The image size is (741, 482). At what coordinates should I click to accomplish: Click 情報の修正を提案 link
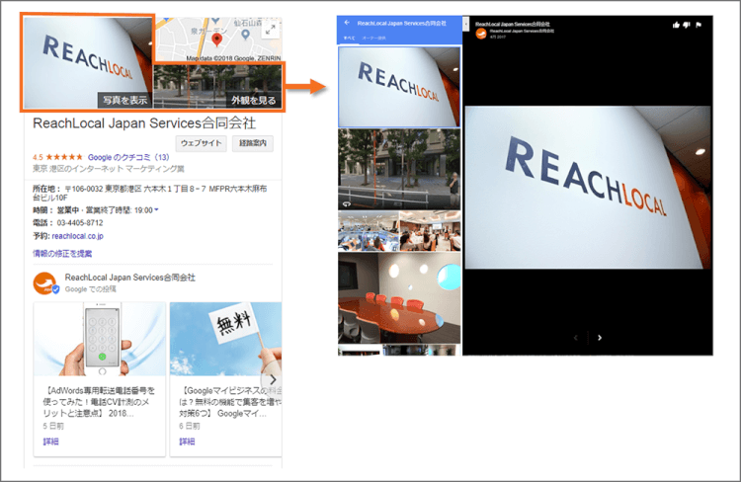[62, 253]
